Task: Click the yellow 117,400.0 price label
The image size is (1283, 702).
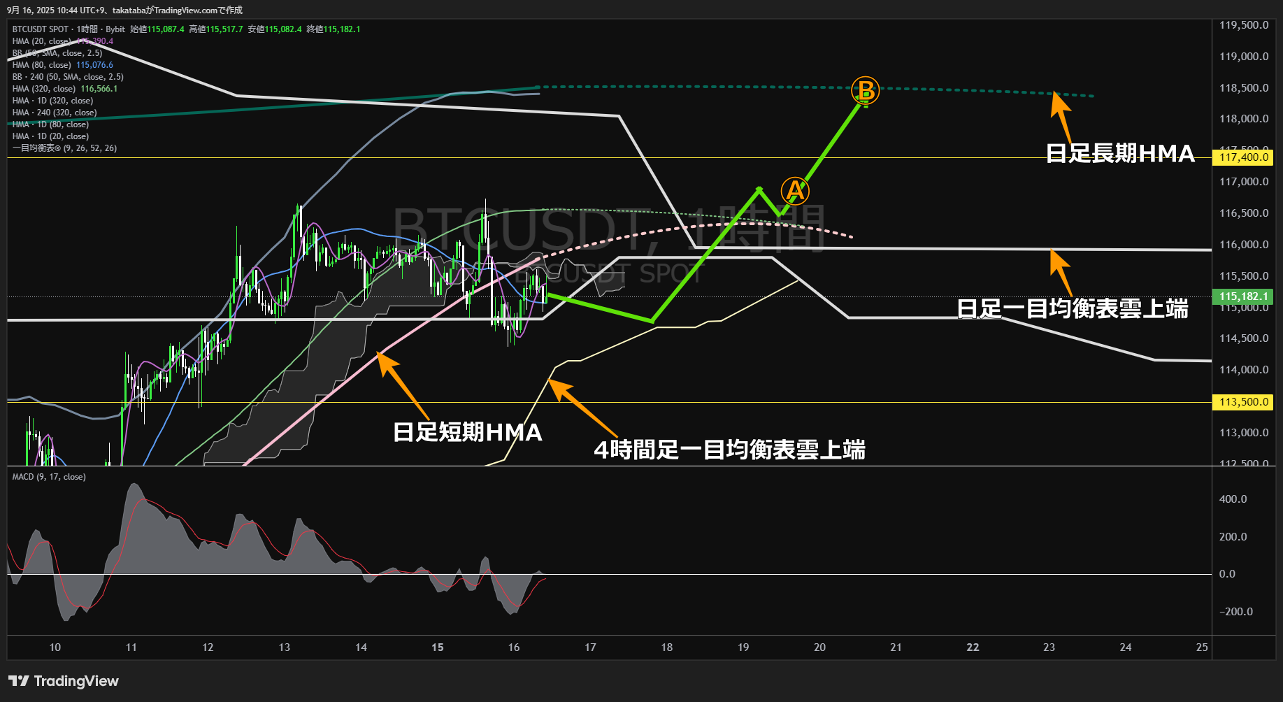Action: point(1244,157)
